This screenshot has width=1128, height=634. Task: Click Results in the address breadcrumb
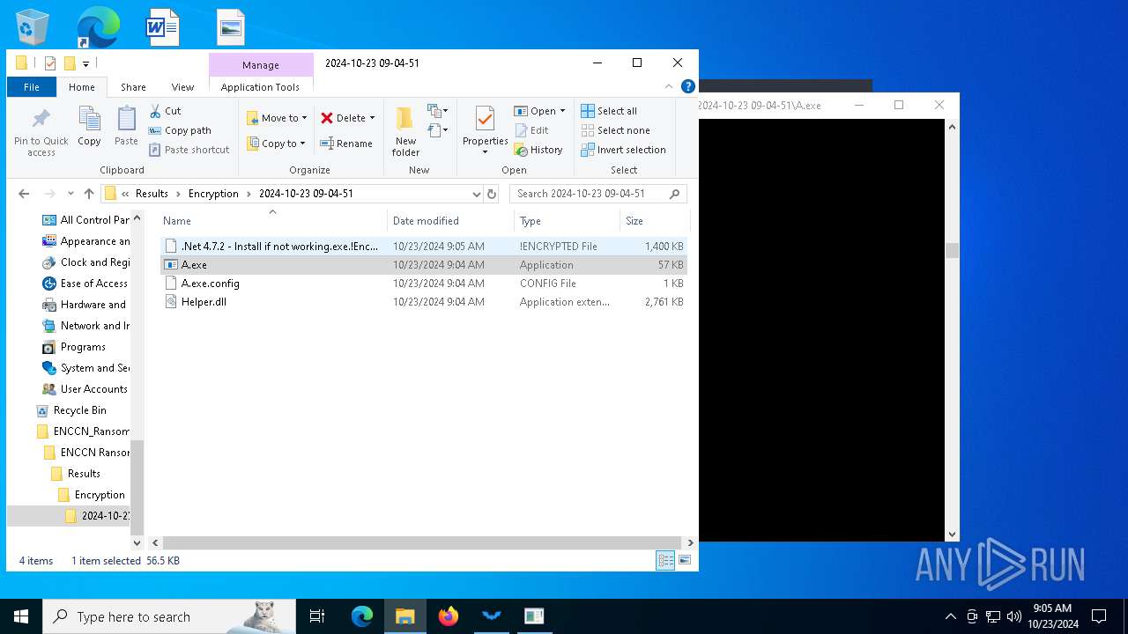pos(152,194)
